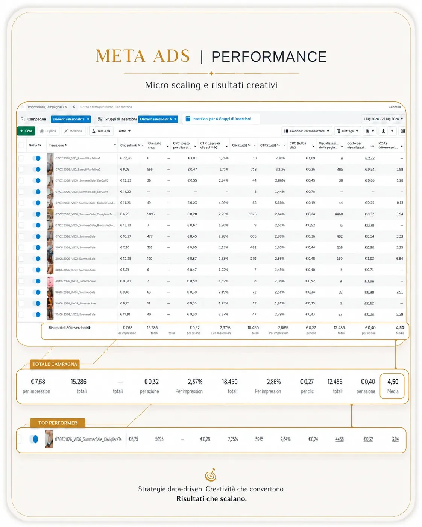Click the Test A/B button
Image resolution: width=422 pixels, height=527 pixels.
point(101,131)
